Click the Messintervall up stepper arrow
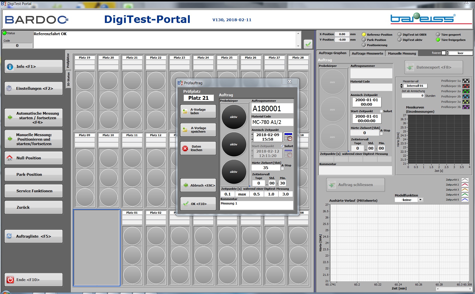The width and height of the screenshot is (475, 294). pos(401,85)
